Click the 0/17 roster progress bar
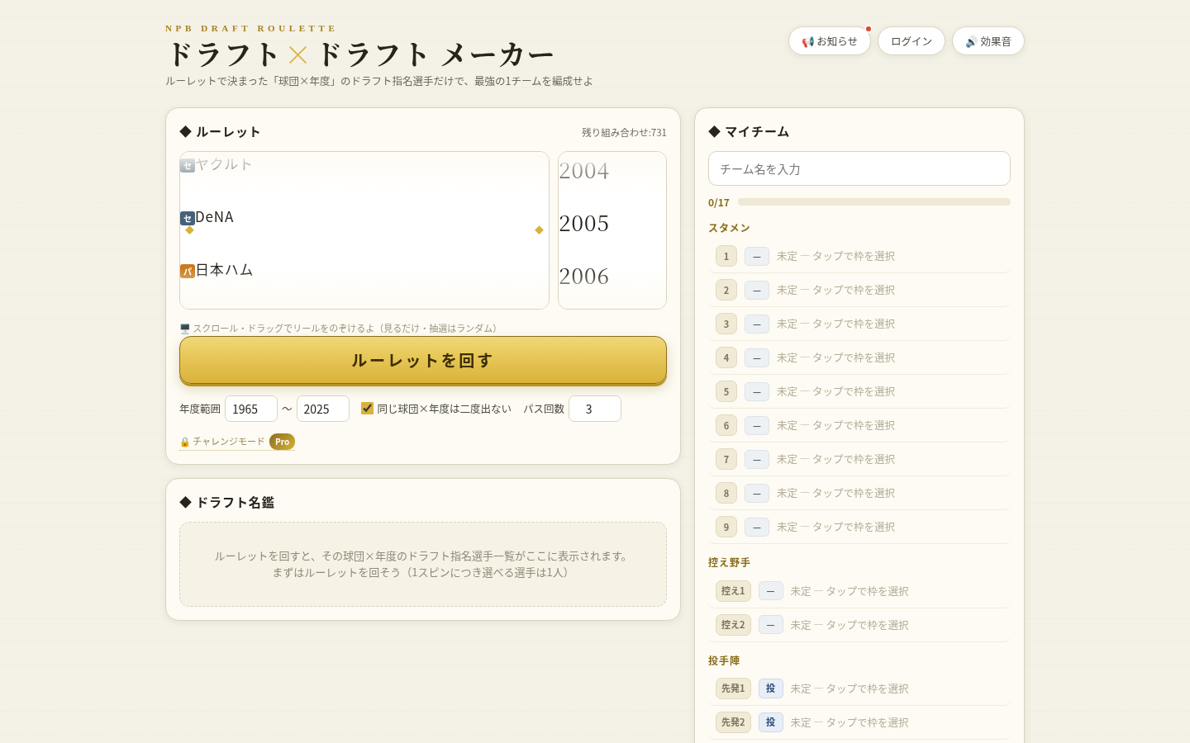 click(874, 201)
